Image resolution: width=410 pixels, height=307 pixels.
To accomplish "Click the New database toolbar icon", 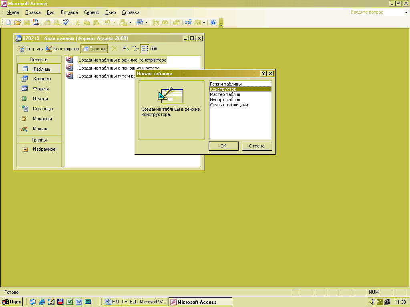I will tap(8, 22).
